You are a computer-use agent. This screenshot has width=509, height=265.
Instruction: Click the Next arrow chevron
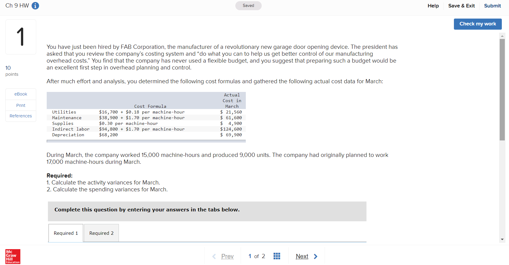click(x=315, y=256)
